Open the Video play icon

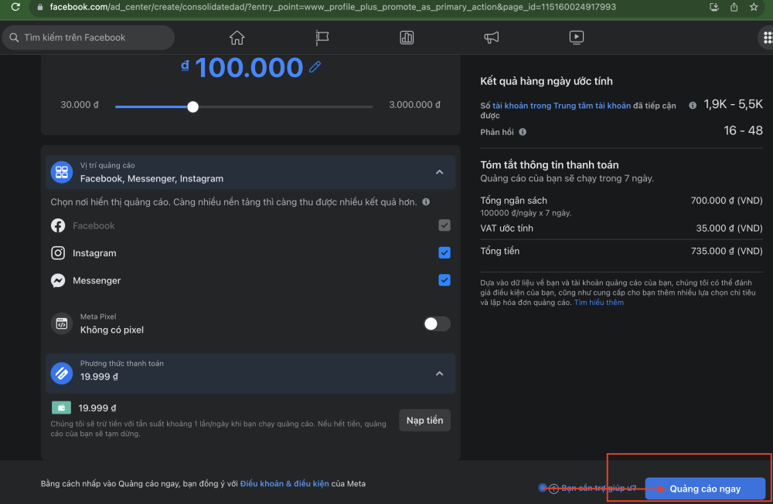[x=577, y=37]
